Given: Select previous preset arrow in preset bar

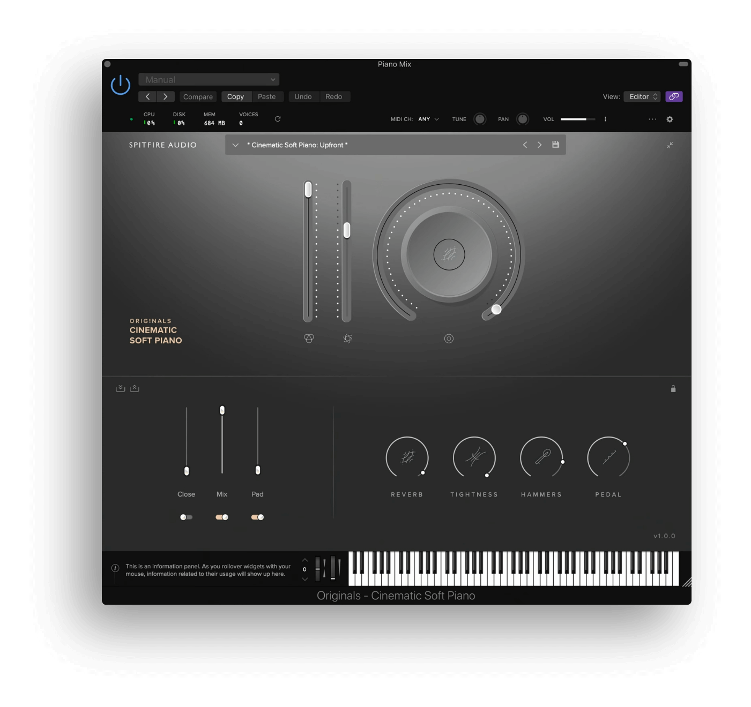Looking at the screenshot, I should (x=525, y=145).
